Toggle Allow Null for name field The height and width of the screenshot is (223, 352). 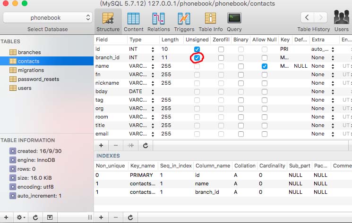[265, 66]
